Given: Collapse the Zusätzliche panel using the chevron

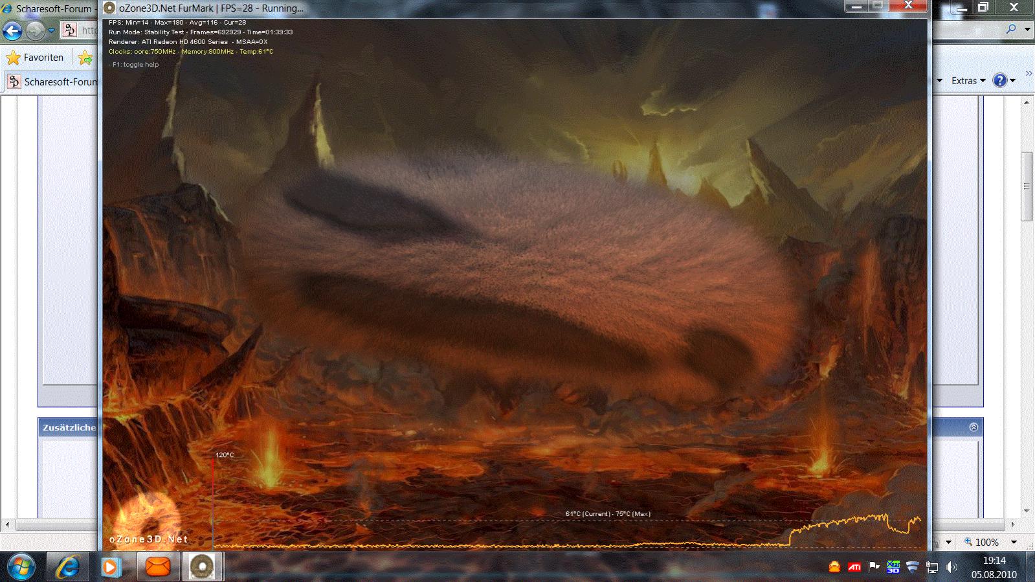Looking at the screenshot, I should 974,427.
